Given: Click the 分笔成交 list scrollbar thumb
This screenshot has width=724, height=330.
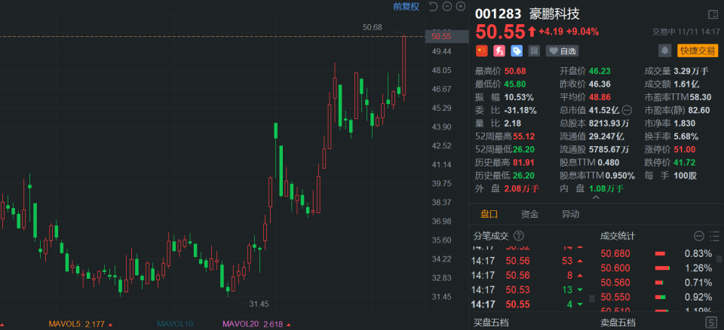Looking at the screenshot, I should 592,298.
